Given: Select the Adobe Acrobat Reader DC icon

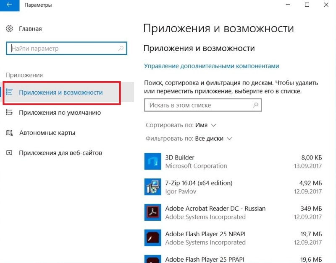Looking at the screenshot, I should tap(152, 212).
